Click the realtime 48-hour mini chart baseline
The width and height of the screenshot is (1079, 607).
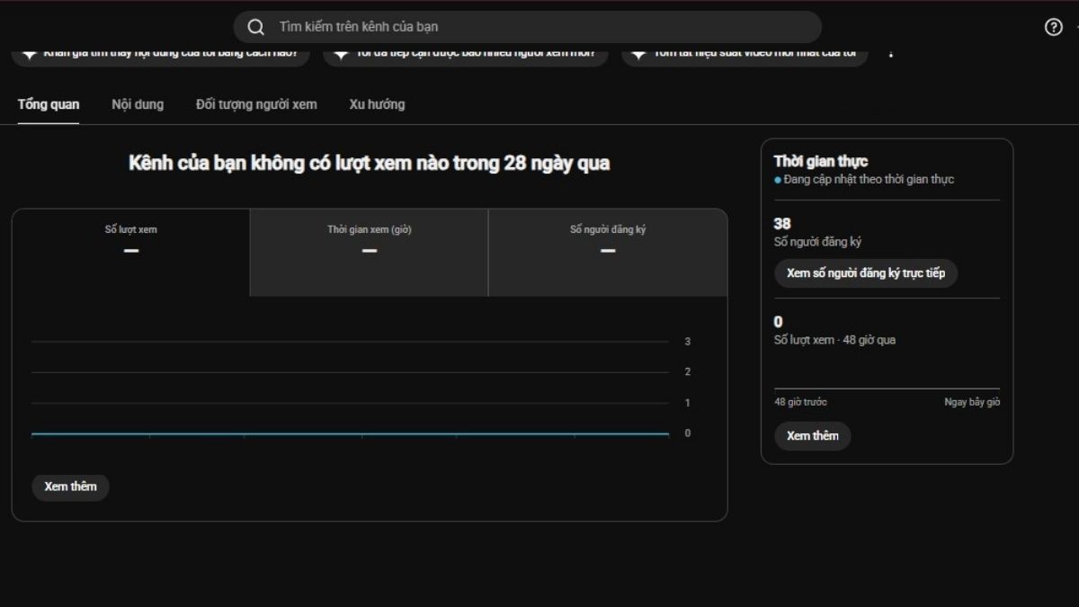tap(887, 388)
